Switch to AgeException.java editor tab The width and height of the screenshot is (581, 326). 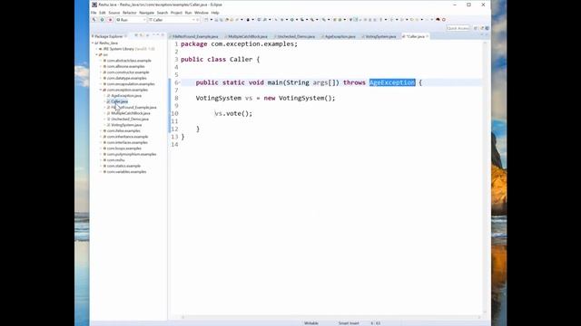click(340, 36)
